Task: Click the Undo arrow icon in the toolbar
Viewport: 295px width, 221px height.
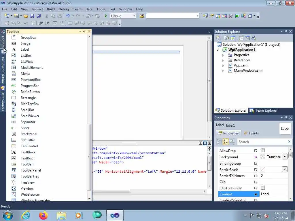Action: click(68, 16)
